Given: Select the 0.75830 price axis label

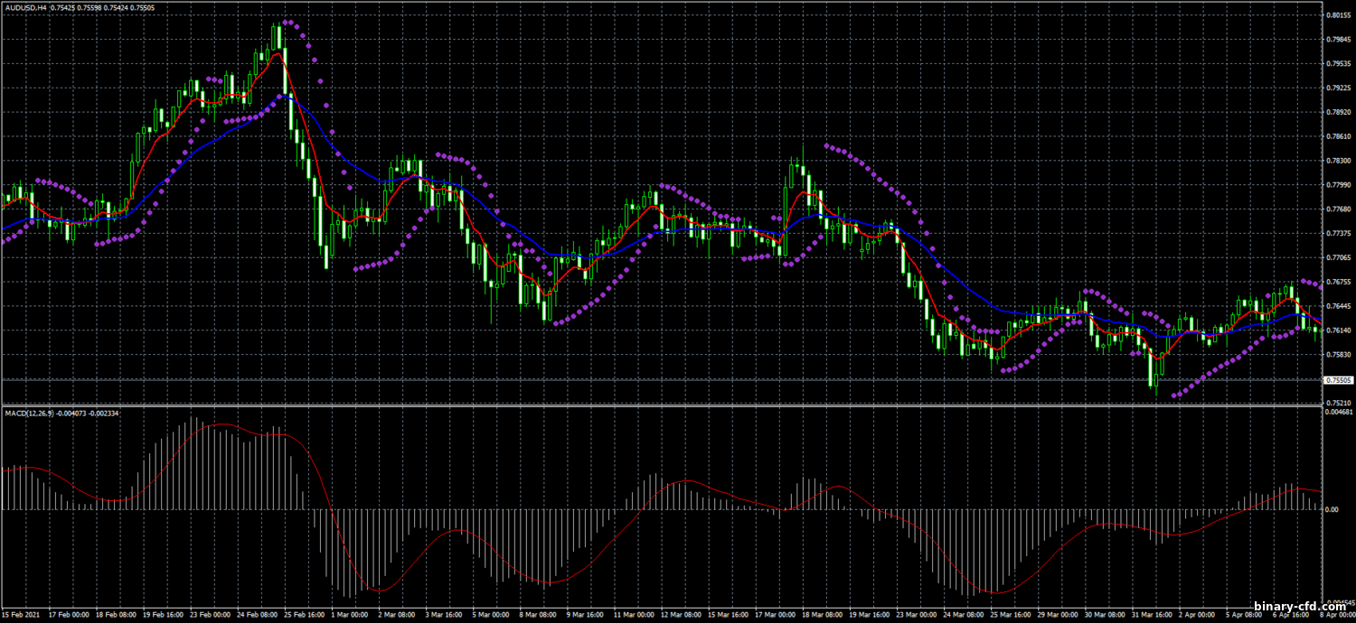Looking at the screenshot, I should [1339, 354].
